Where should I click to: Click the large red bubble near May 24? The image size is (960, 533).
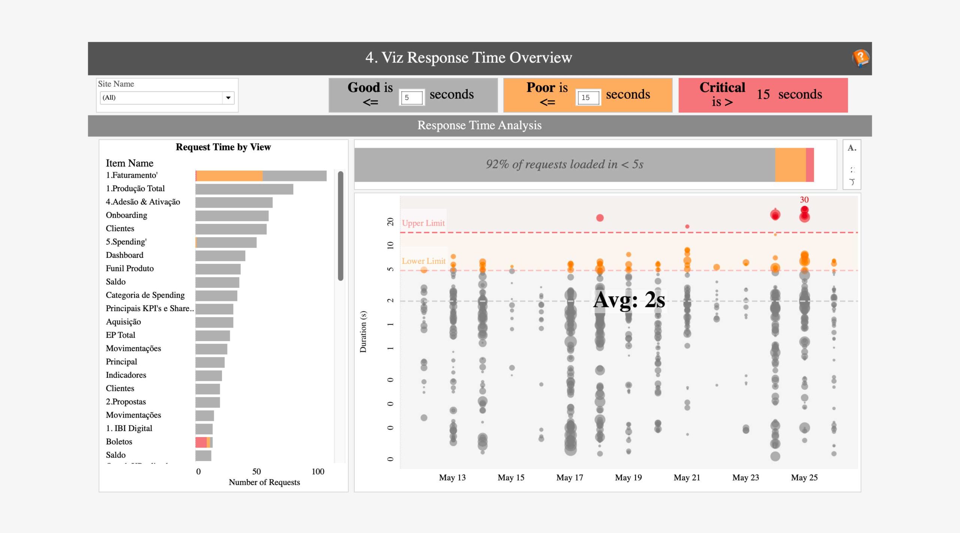tap(775, 215)
